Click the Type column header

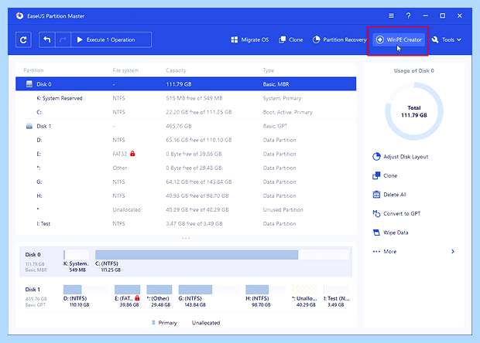pos(269,70)
